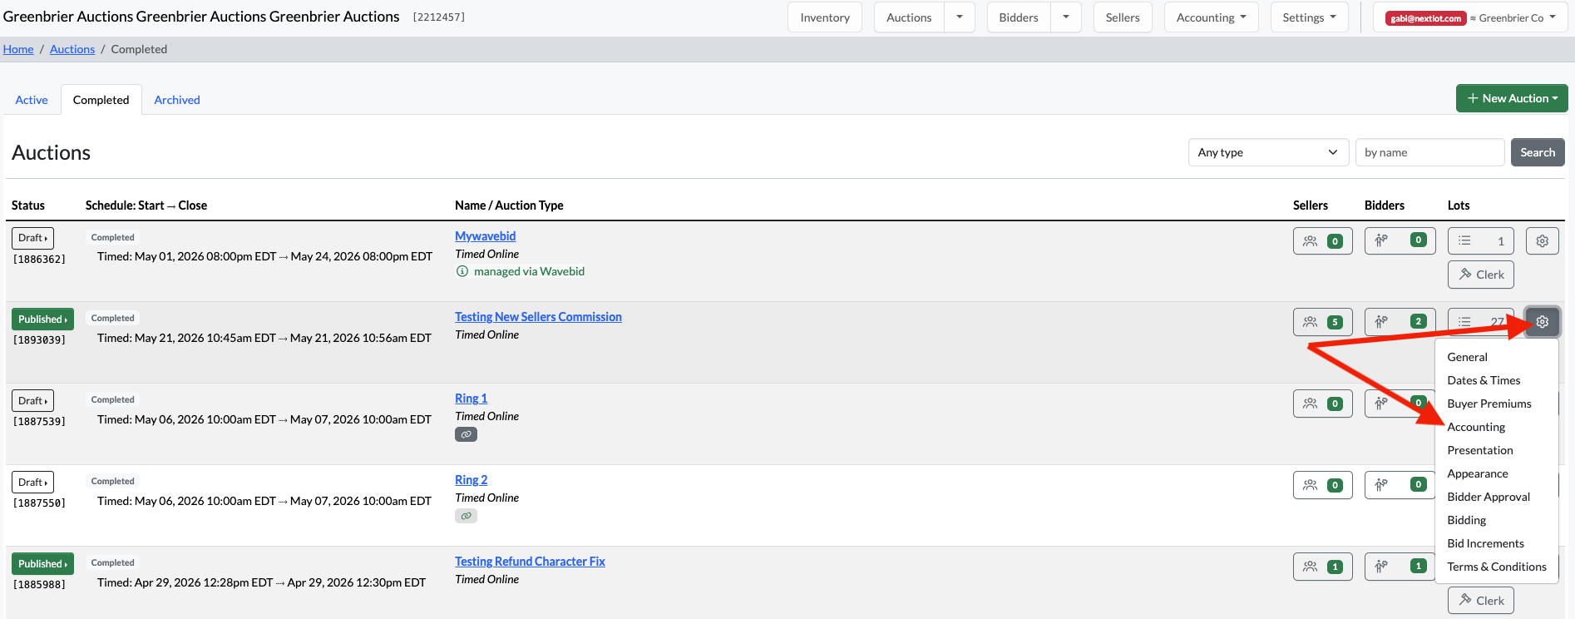Select Presentation in gear menu
The height and width of the screenshot is (619, 1575).
pyautogui.click(x=1479, y=450)
